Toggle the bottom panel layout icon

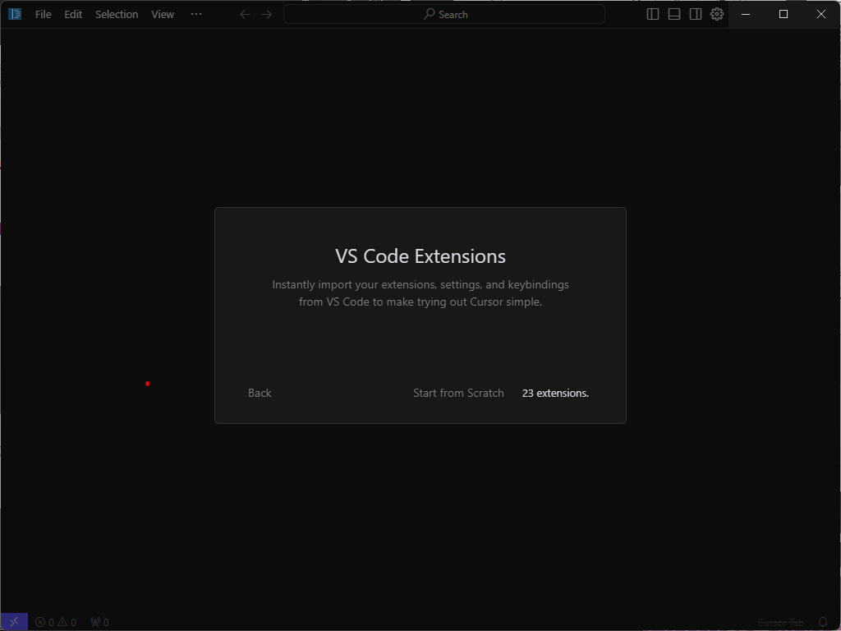[x=674, y=15]
